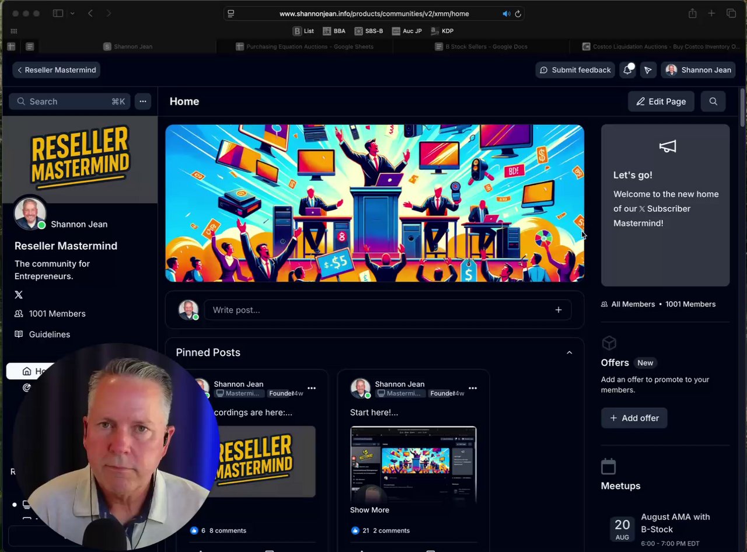Open the page reader icon in address bar

tap(231, 13)
